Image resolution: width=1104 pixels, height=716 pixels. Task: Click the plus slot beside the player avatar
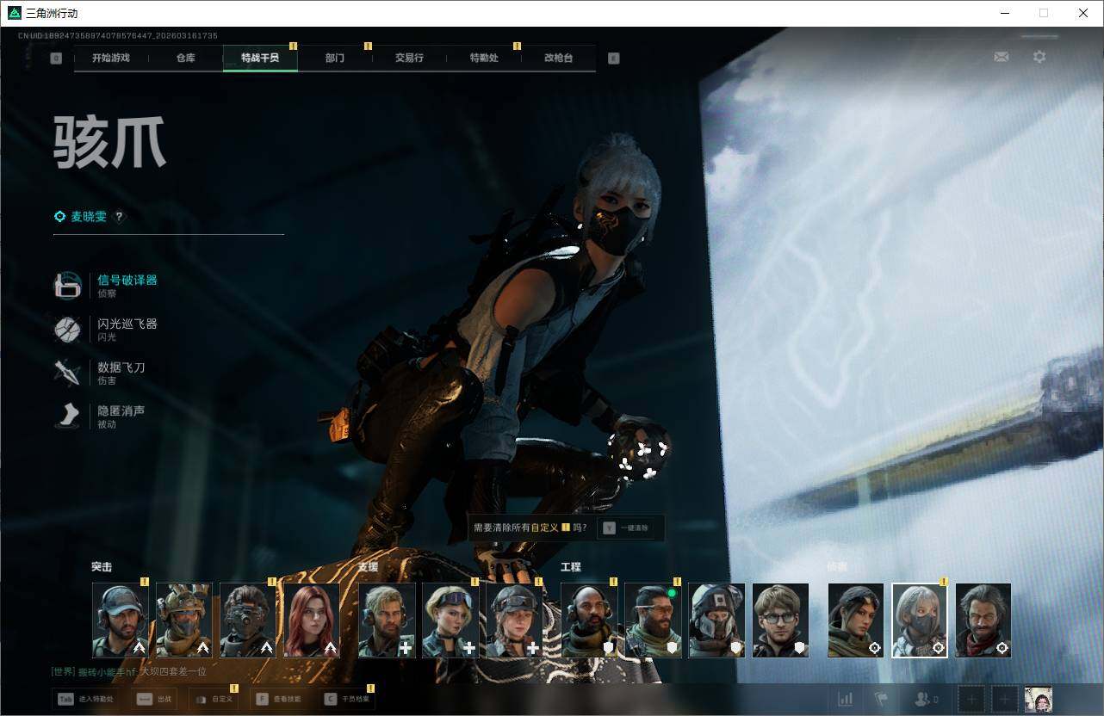coord(1004,700)
